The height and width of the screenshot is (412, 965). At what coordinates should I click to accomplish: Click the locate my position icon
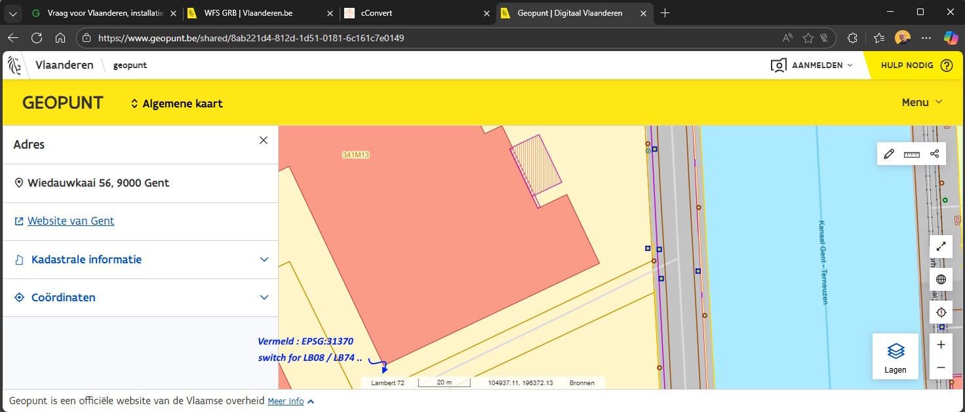[941, 312]
